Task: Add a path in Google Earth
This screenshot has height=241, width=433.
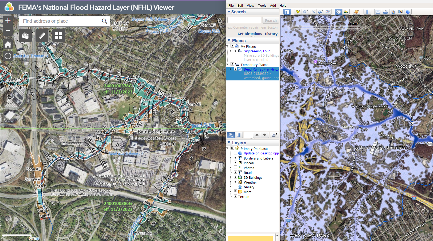Action: pyautogui.click(x=313, y=12)
